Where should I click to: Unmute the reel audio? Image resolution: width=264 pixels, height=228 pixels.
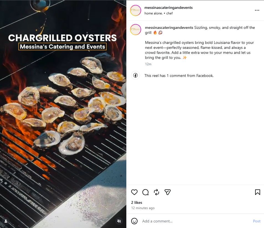pos(119,221)
